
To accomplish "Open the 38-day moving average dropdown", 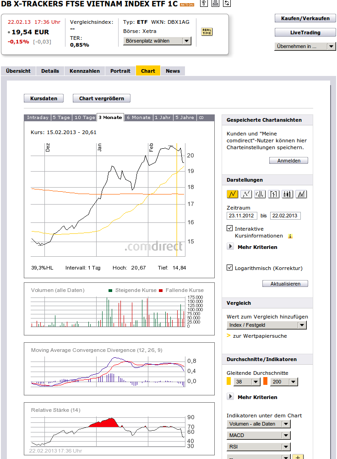I will pos(247,382).
